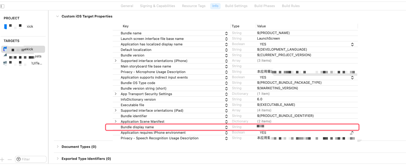Screen dimensions: 406x166
Task: Select the LaunchScreen value
Action: 268,39
